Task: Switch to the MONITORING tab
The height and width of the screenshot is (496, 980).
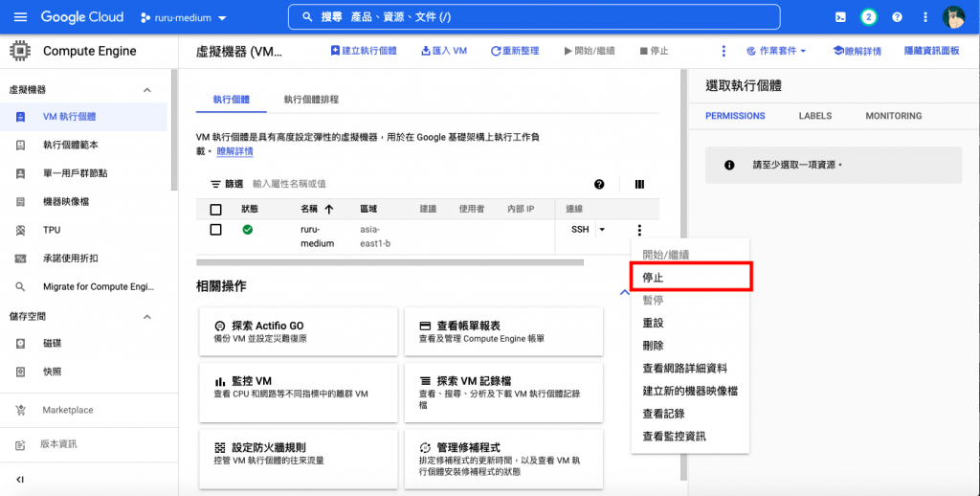Action: [893, 116]
